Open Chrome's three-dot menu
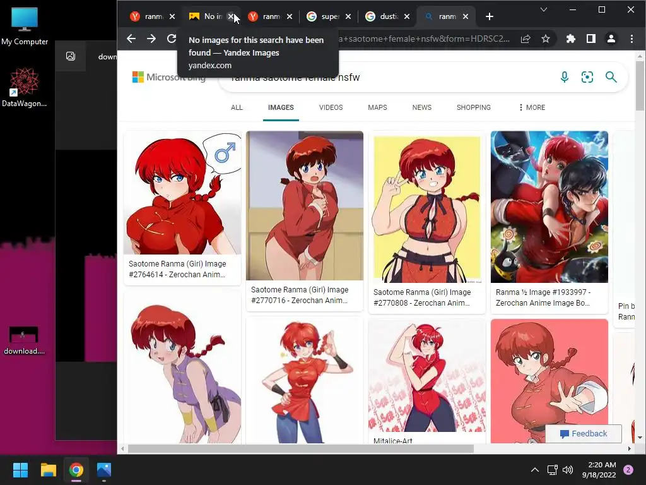This screenshot has height=485, width=646. click(631, 39)
